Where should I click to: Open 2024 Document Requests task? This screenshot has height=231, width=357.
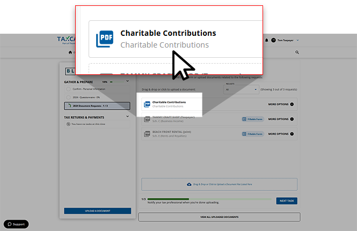point(97,106)
